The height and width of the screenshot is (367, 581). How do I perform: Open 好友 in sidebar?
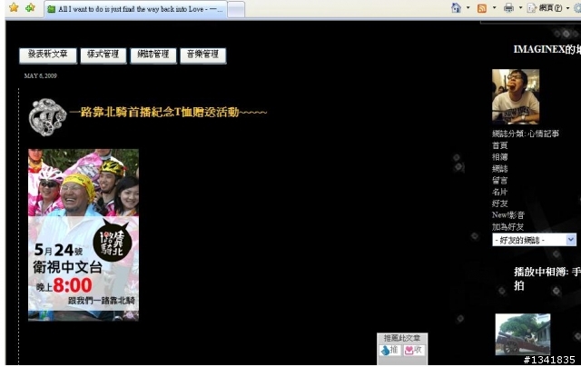pos(500,203)
